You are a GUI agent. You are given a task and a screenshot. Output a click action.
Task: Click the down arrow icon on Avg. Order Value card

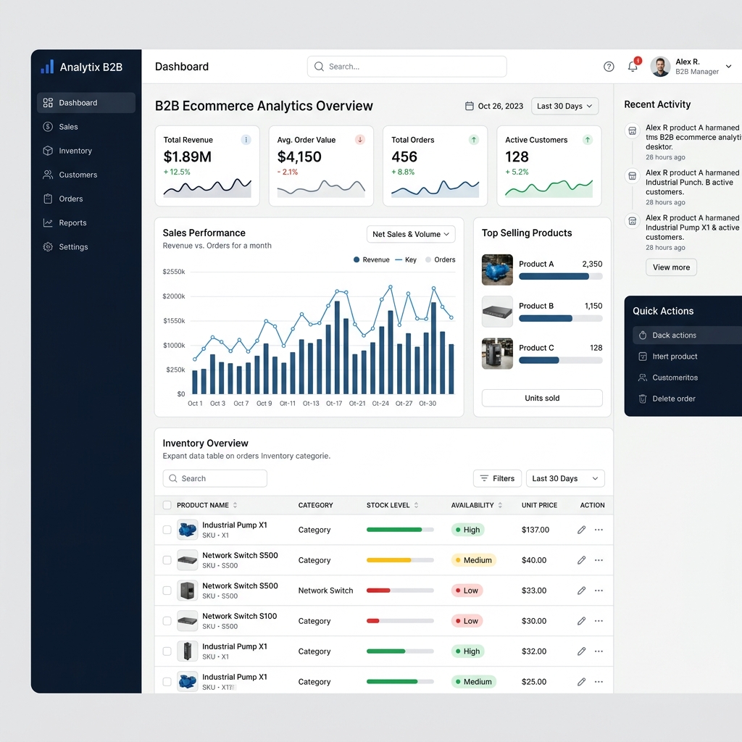click(360, 140)
